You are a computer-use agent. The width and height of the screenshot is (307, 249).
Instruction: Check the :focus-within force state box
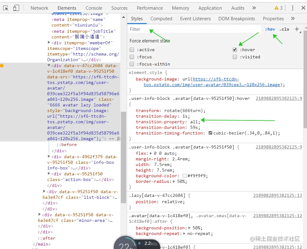132,64
